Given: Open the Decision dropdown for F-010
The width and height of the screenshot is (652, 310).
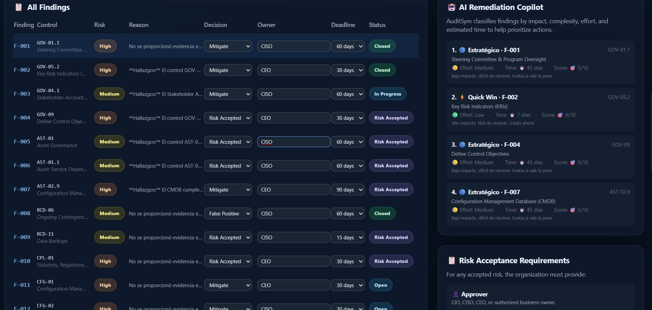Looking at the screenshot, I should [x=228, y=261].
